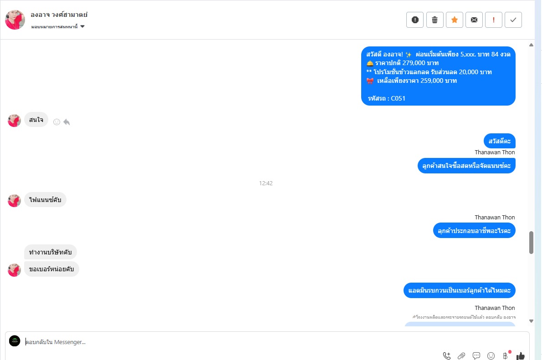Screen dimensions: 542x360
Task: Open saved replies speech bubble icon
Action: click(x=476, y=355)
